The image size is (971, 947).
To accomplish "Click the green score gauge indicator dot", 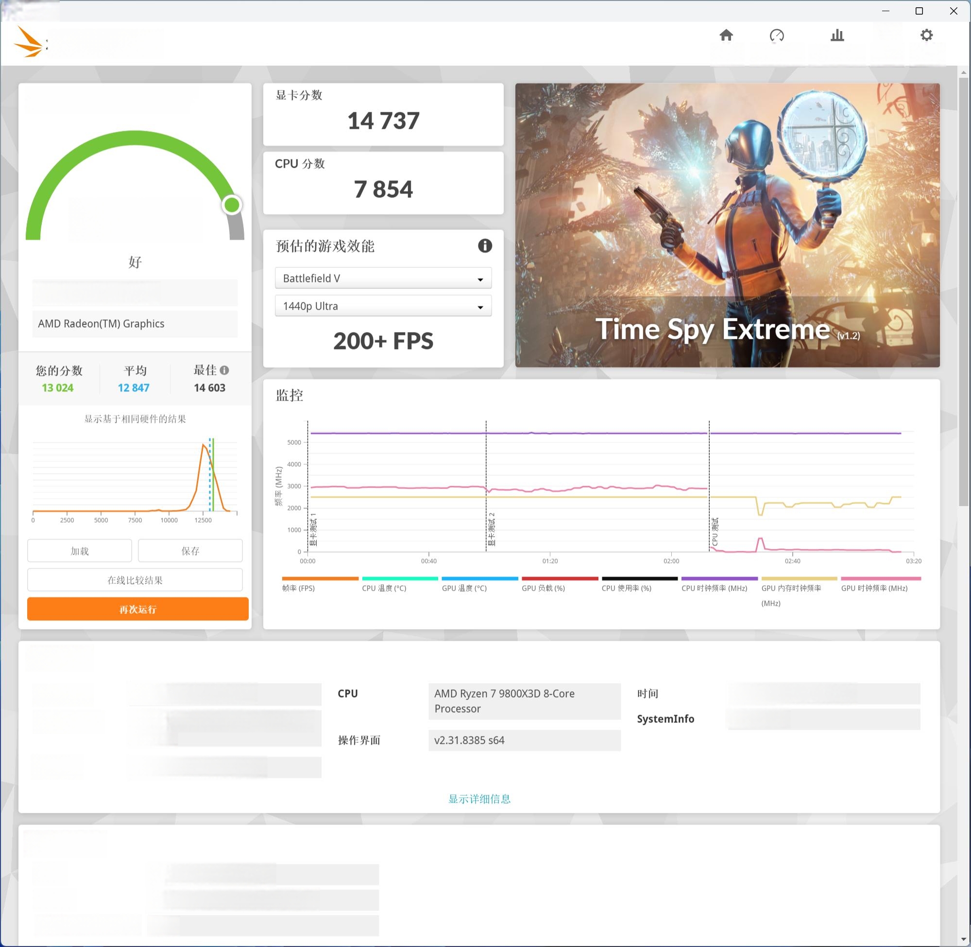I will (232, 204).
